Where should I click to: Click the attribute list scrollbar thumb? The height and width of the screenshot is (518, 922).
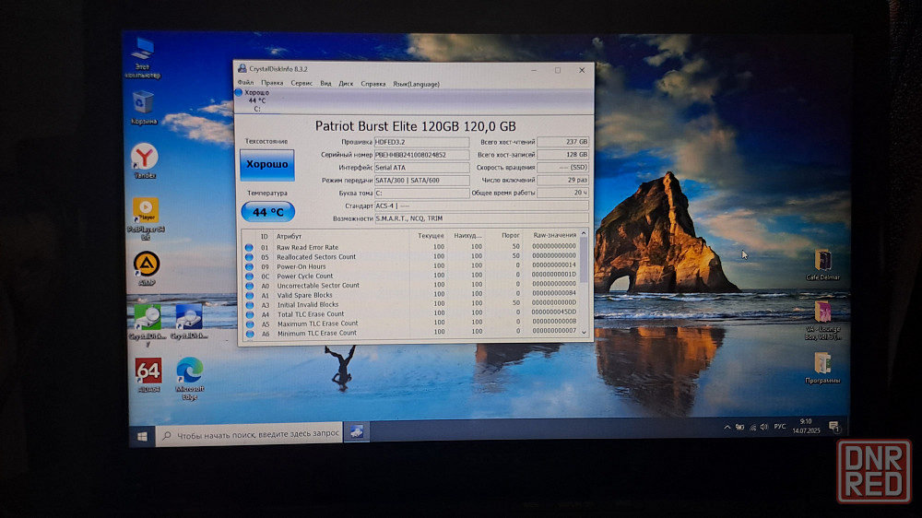(x=584, y=261)
